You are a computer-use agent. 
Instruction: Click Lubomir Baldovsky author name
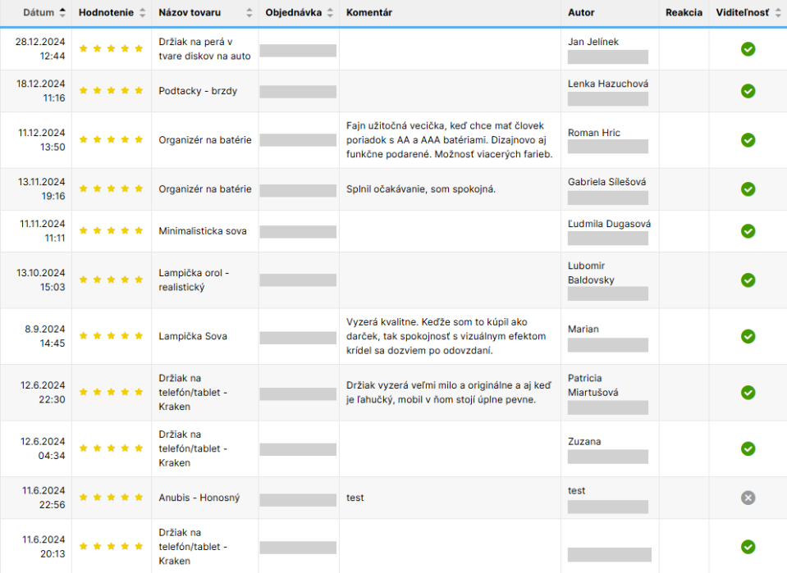click(x=591, y=273)
